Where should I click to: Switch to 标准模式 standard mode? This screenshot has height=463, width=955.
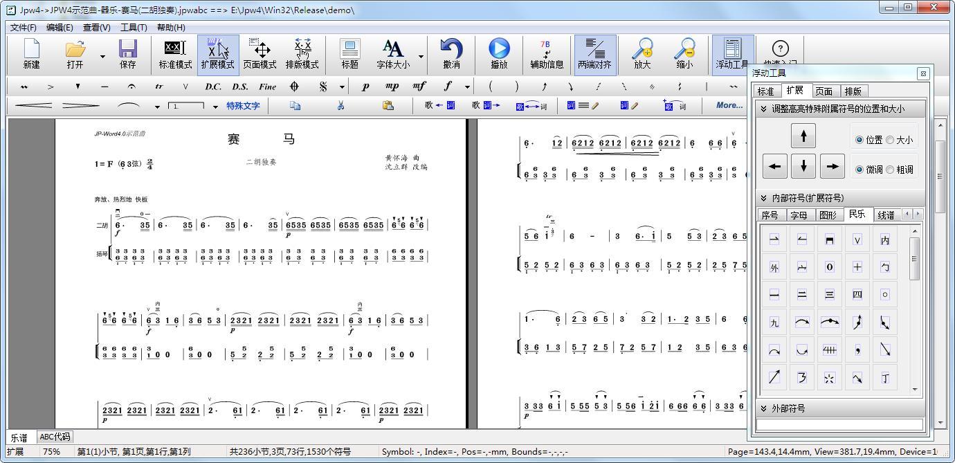[175, 54]
